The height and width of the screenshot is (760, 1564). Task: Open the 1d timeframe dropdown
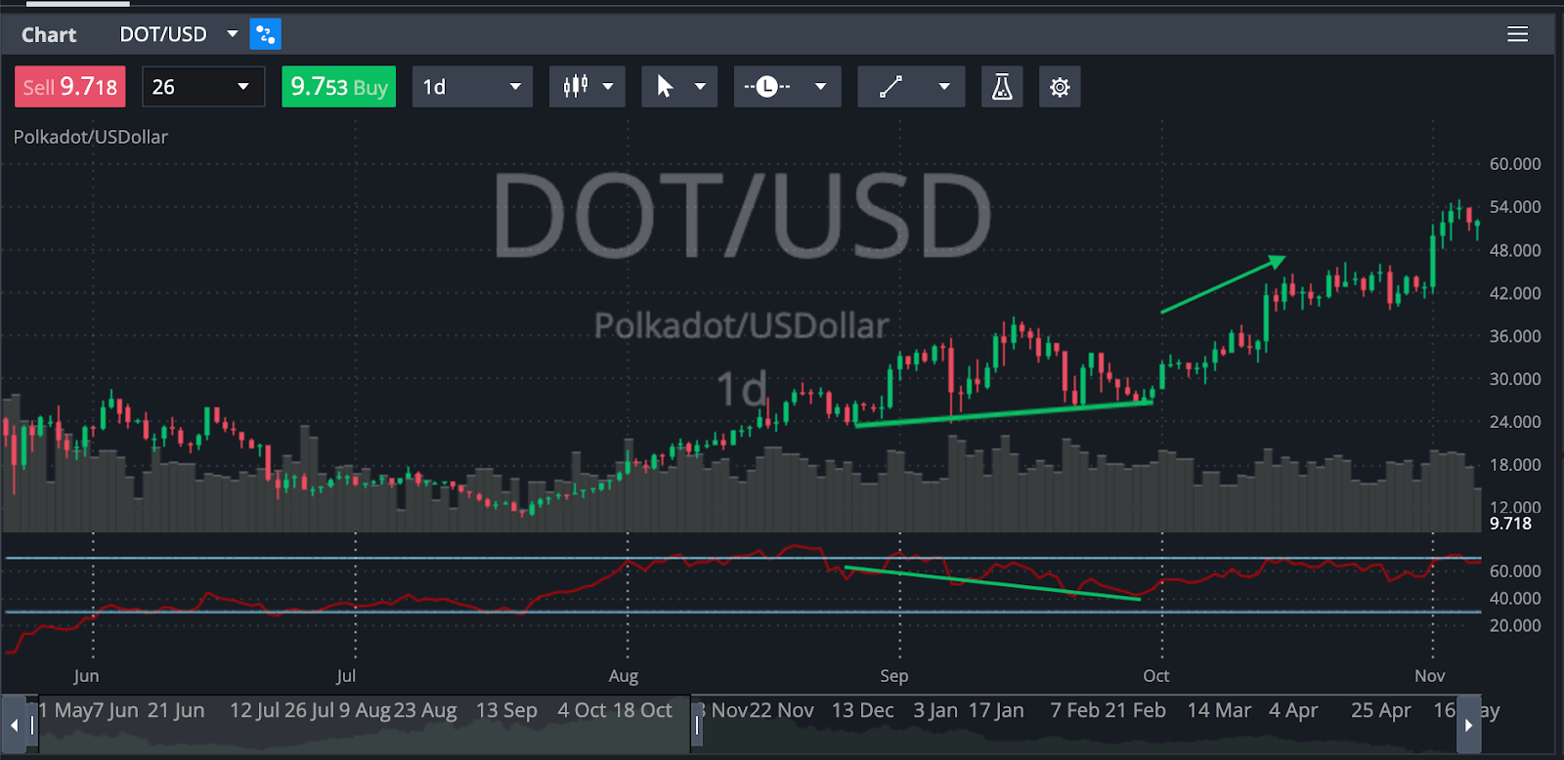pos(472,87)
